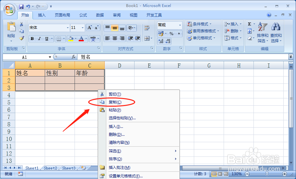Increase indent in alignment group
This screenshot has width=296, height=179.
coord(137,38)
